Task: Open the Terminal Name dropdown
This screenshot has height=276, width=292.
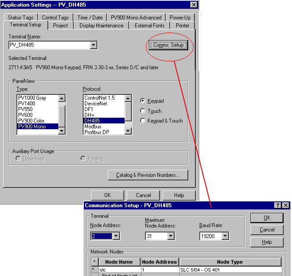Action: [x=93, y=45]
